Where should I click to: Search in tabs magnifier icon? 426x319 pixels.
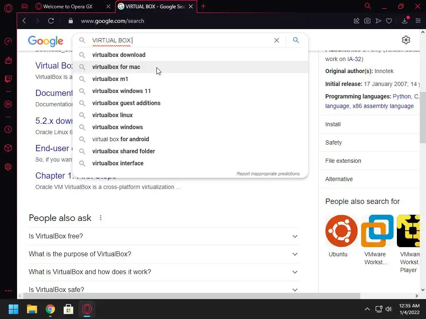(368, 6)
